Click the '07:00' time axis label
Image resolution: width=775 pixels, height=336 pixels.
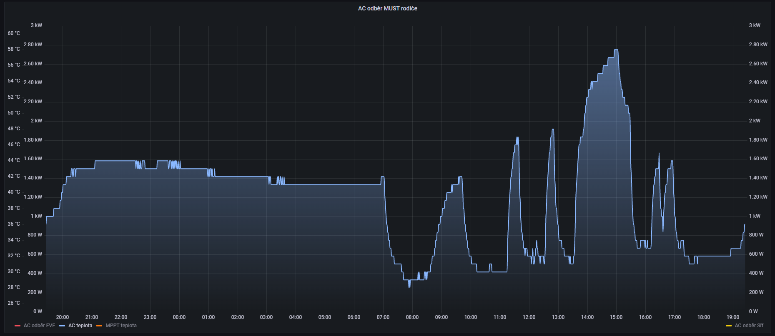(383, 317)
